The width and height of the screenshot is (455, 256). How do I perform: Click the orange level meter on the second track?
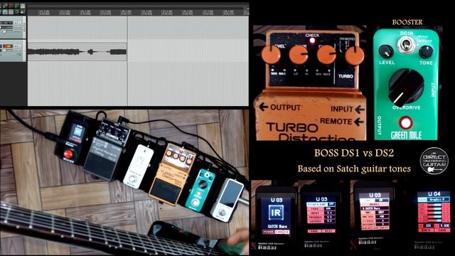coord(8,46)
